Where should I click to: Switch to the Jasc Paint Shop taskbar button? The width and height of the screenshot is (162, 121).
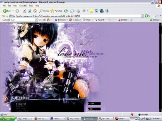click(x=106, y=118)
